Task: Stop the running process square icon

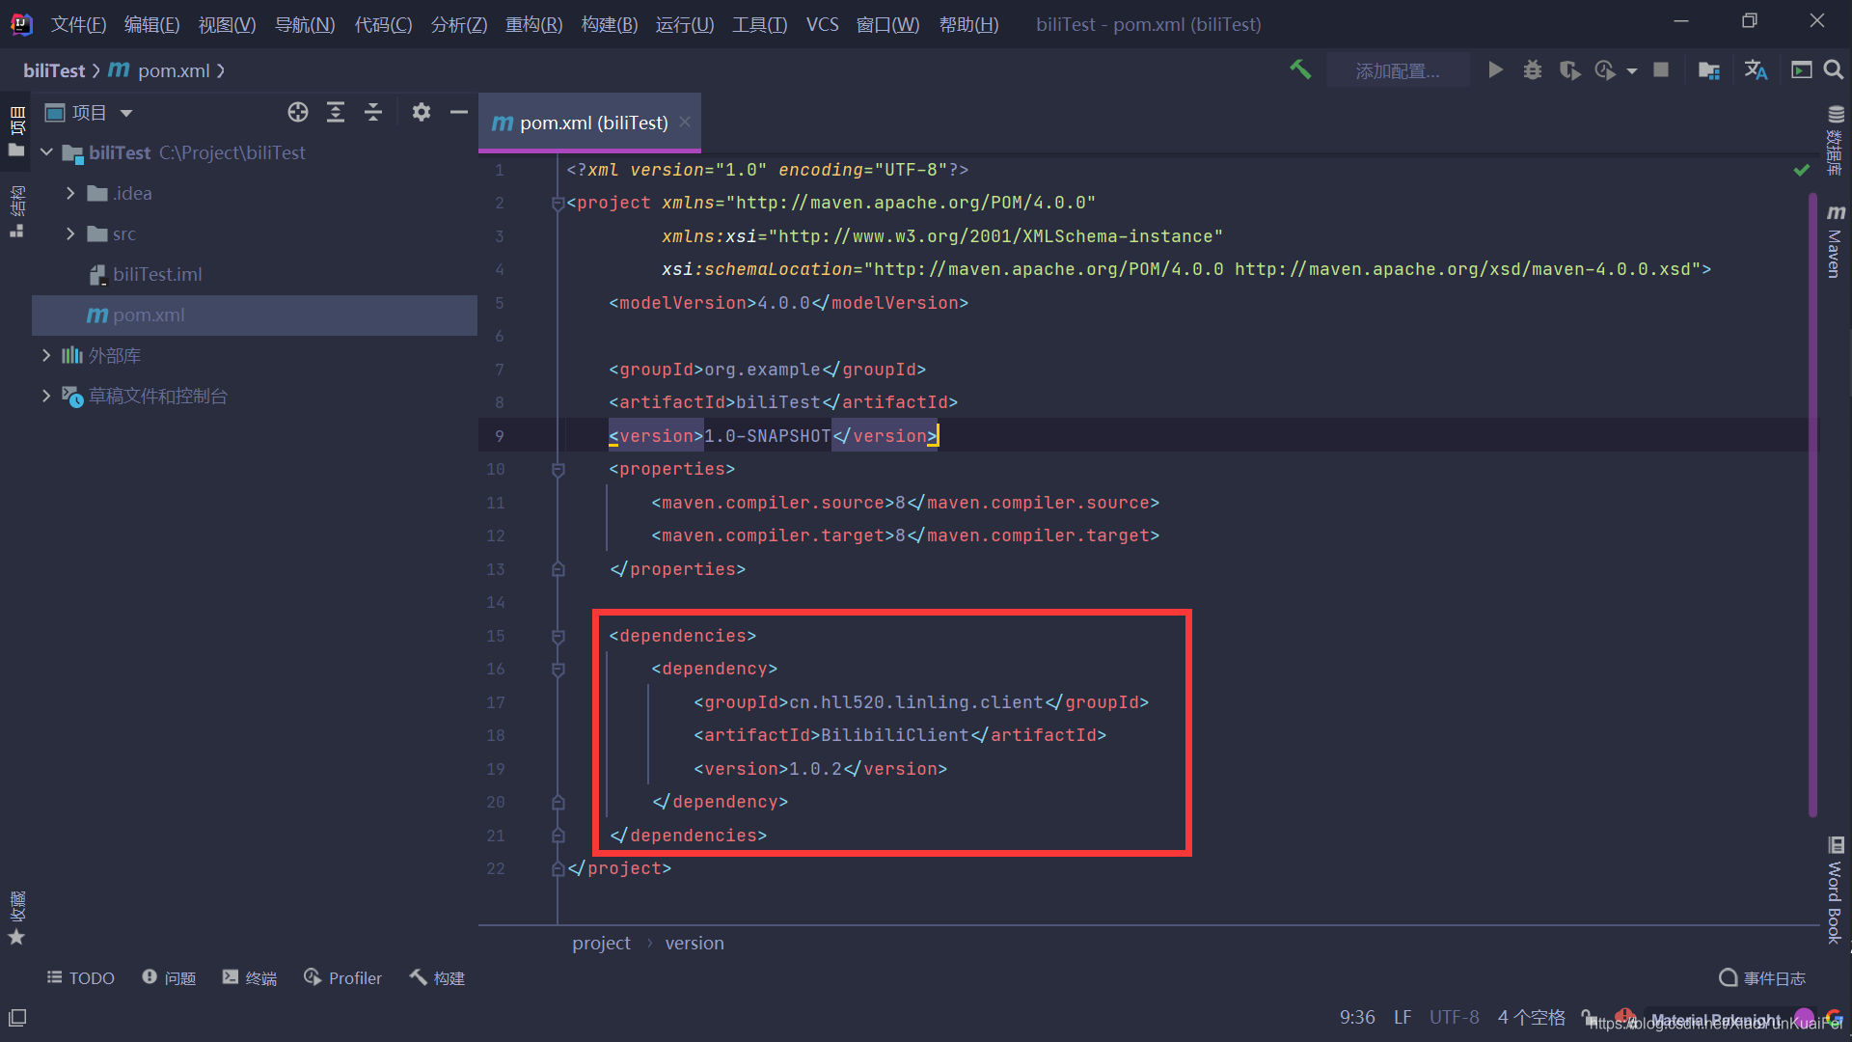Action: point(1661,69)
